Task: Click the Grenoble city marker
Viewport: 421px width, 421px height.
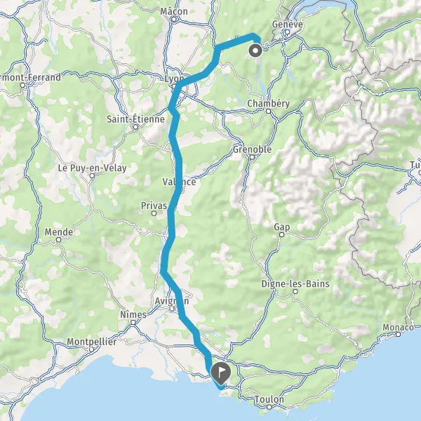Action: [x=252, y=157]
